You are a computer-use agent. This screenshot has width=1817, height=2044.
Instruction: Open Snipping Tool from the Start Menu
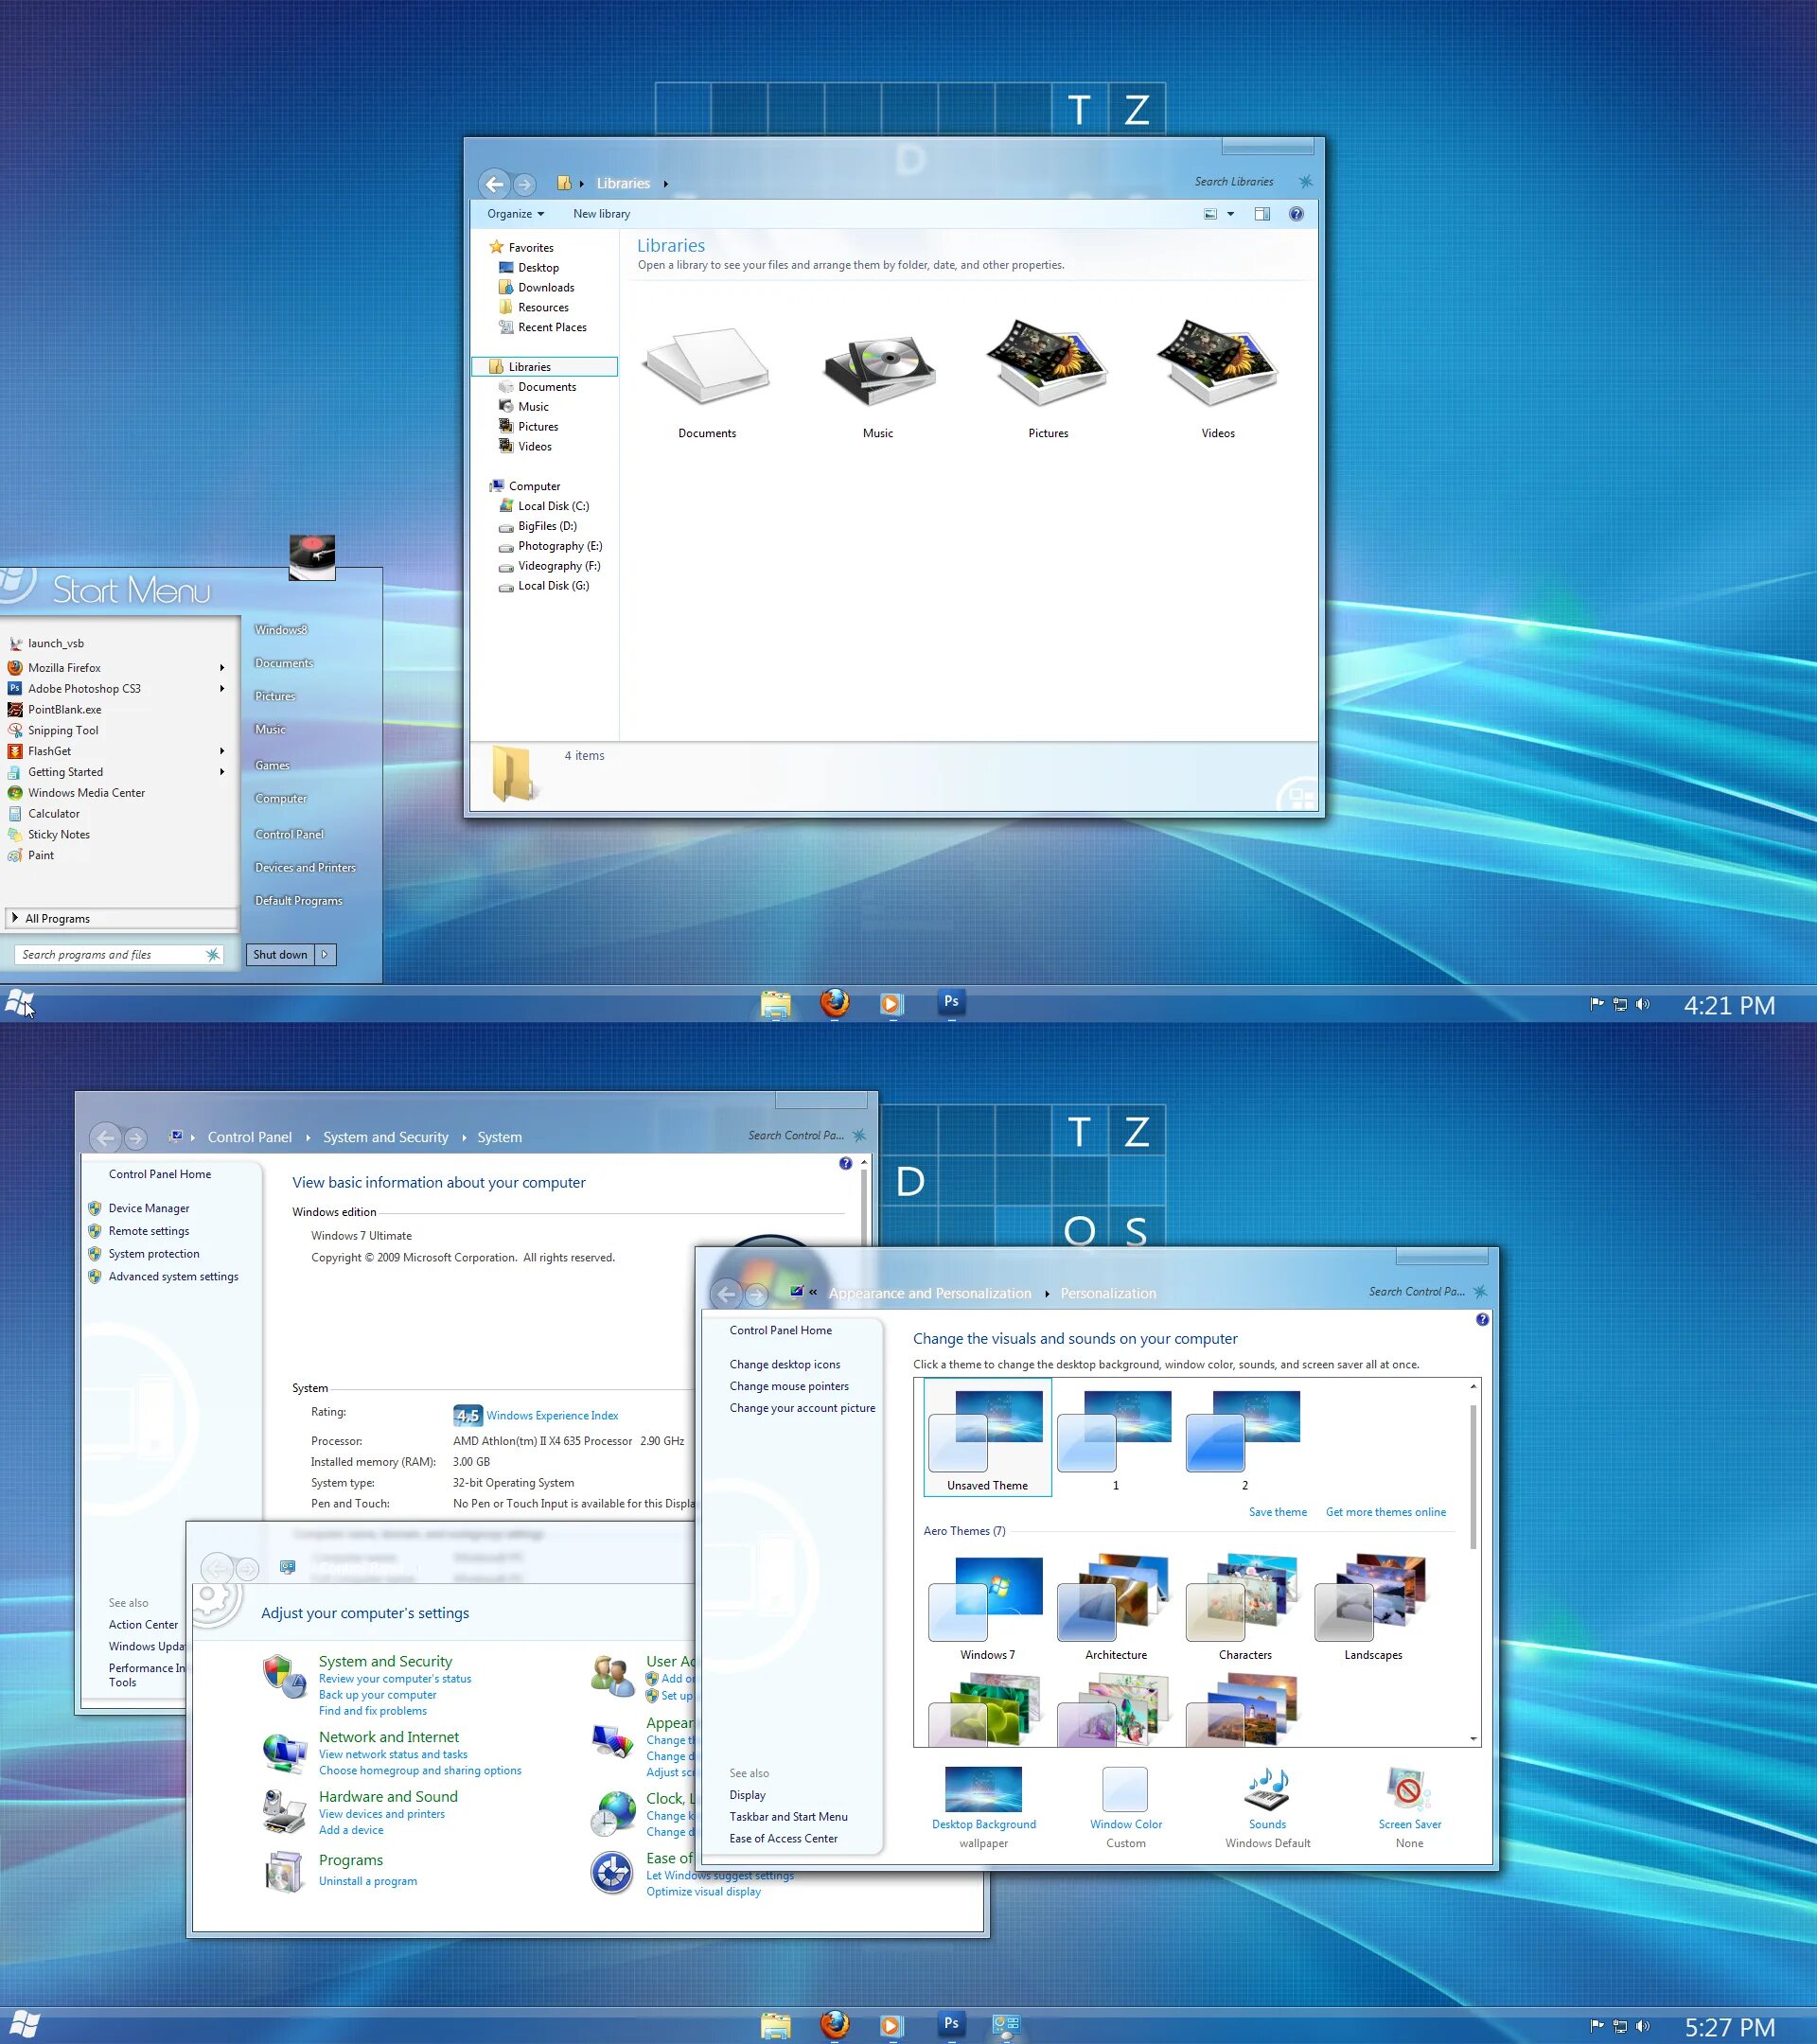65,730
